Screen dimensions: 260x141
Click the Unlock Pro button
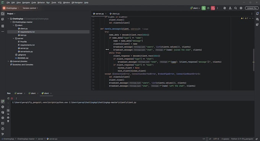tap(252, 8)
